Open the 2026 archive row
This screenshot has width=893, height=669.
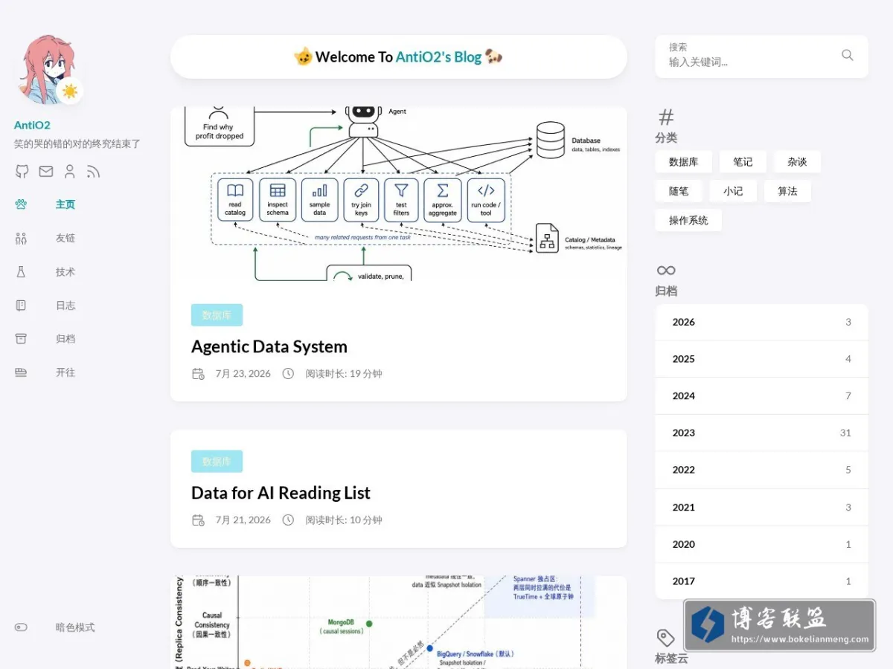click(x=762, y=322)
